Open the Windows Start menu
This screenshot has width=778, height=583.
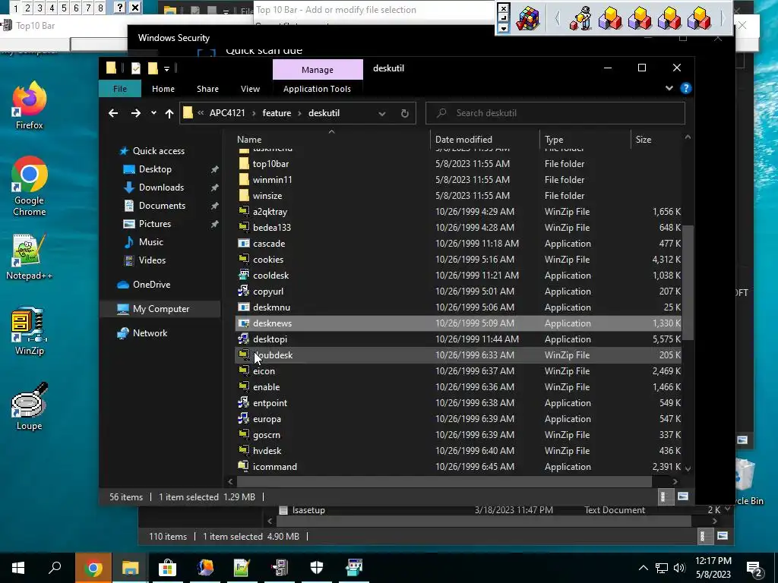[x=18, y=568]
